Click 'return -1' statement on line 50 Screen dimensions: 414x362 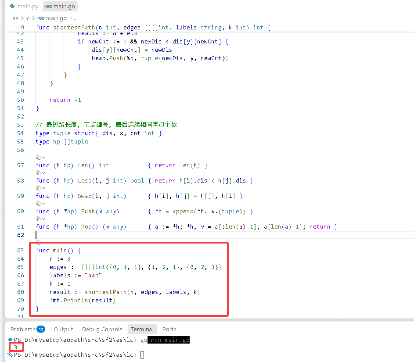(65, 100)
